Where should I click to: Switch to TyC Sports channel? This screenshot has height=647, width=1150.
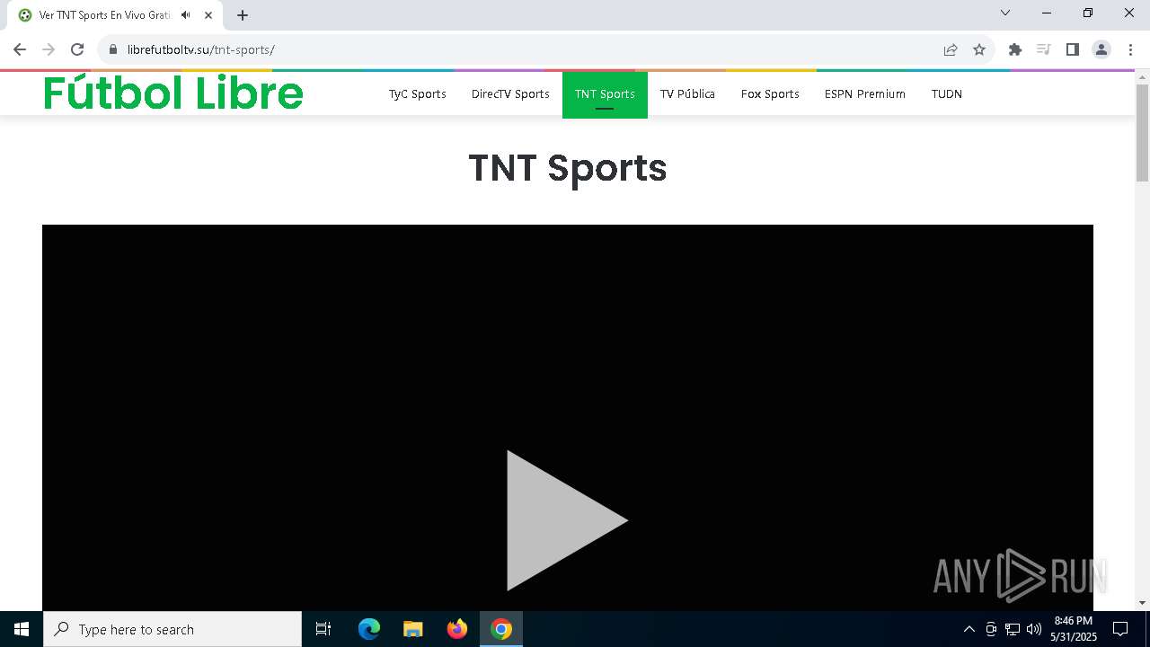(417, 94)
